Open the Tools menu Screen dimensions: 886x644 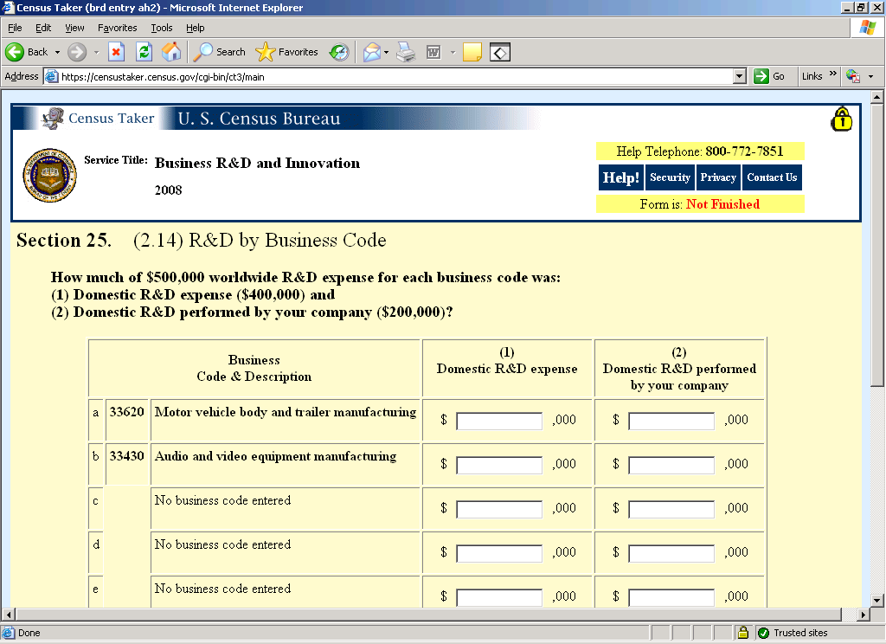162,28
